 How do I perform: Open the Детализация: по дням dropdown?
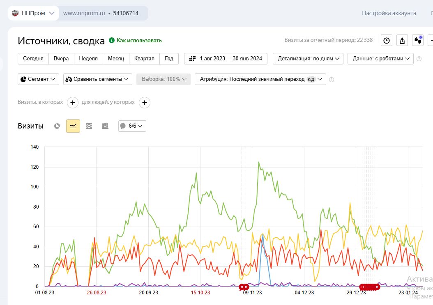[x=308, y=59]
